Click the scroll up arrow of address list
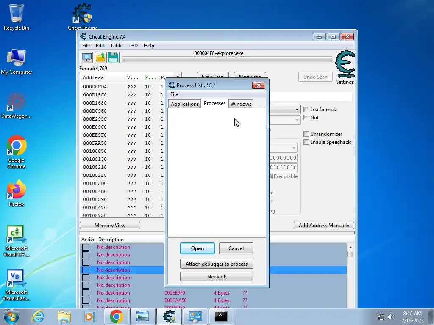This screenshot has height=325, width=434. tap(350, 247)
